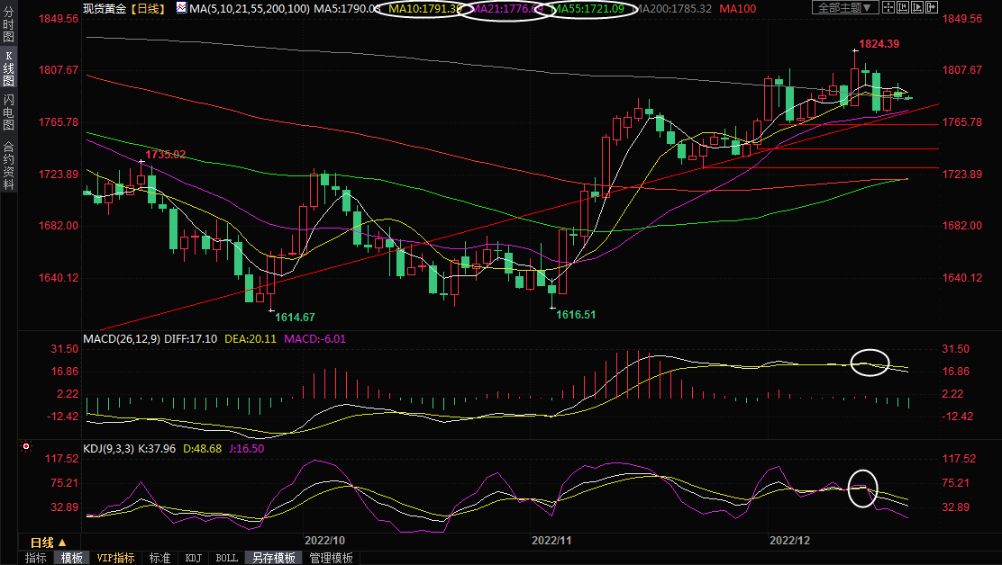Apply the VIP指标 template
The image size is (1002, 565).
(x=116, y=558)
